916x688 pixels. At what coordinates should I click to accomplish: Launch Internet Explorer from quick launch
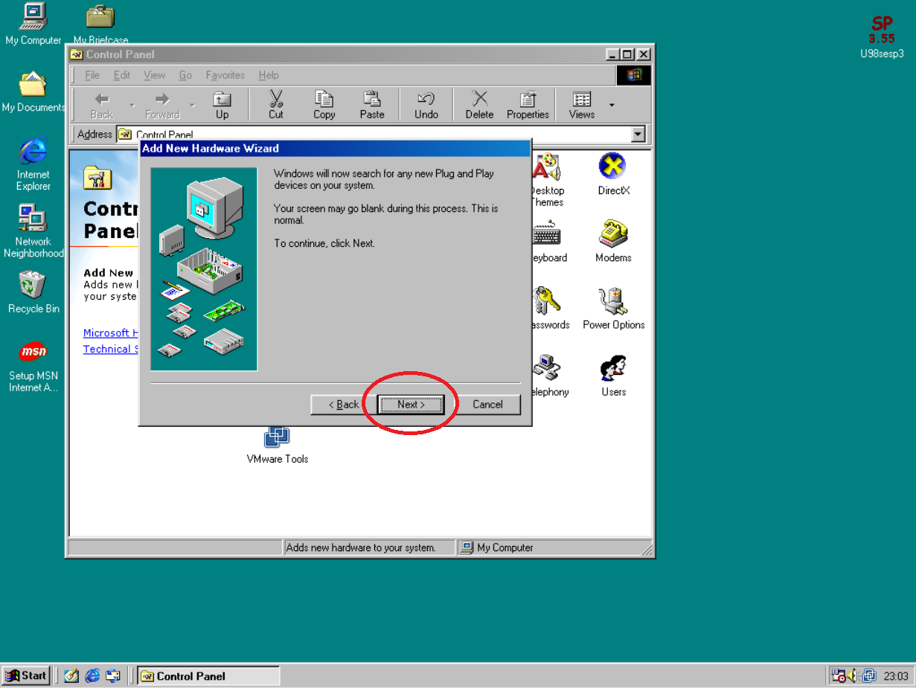coord(92,675)
